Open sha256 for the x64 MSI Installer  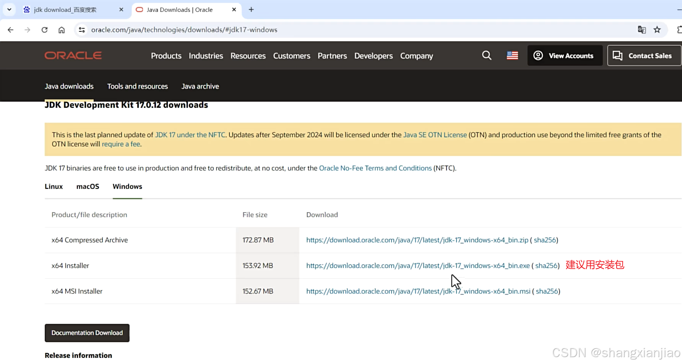coord(547,291)
